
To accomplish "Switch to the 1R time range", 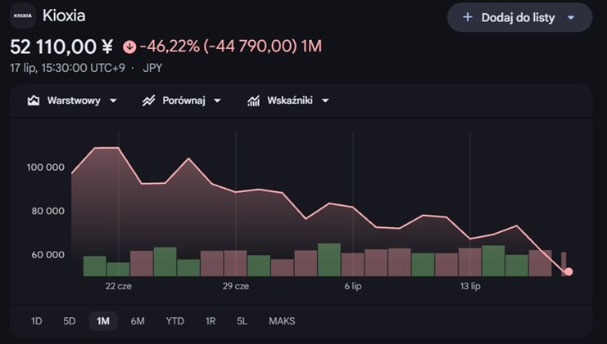I will coord(211,321).
